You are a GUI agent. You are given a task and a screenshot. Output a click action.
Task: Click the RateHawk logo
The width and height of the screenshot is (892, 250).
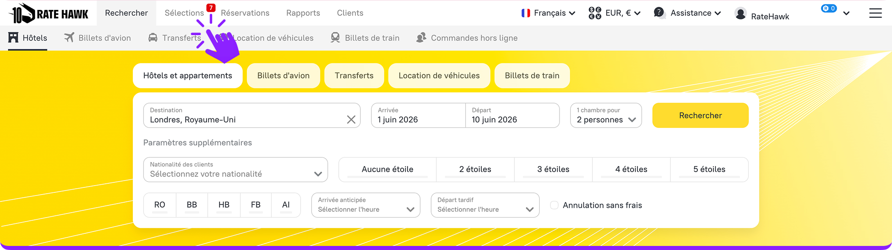point(49,14)
